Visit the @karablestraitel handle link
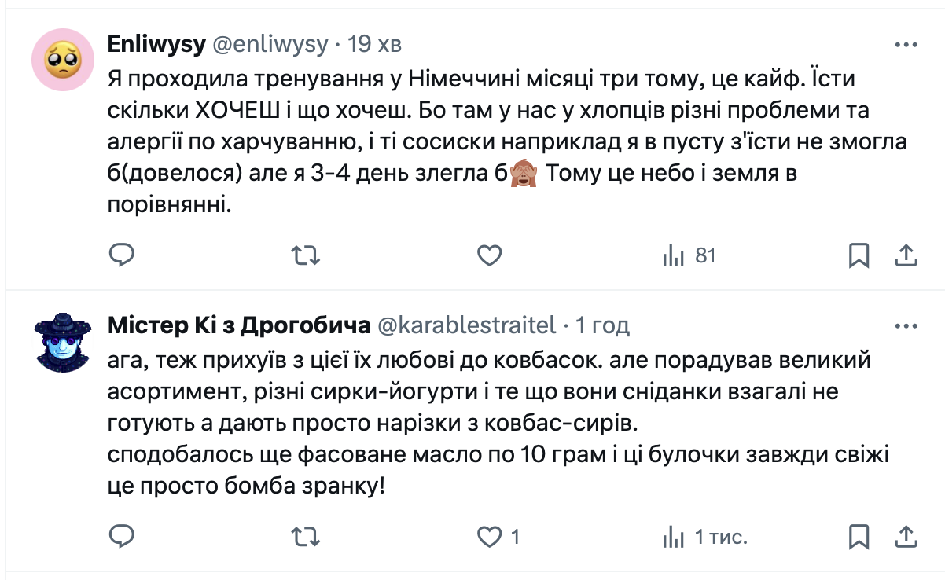The width and height of the screenshot is (945, 580). point(467,325)
